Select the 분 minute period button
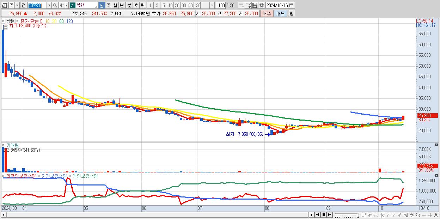The height and width of the screenshot is (219, 440). click(129, 5)
